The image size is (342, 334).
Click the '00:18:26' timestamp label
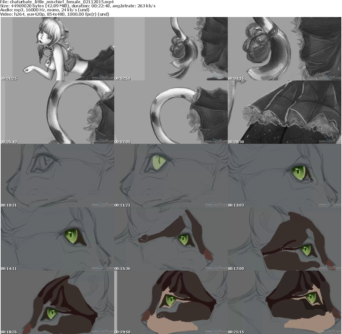point(9,332)
